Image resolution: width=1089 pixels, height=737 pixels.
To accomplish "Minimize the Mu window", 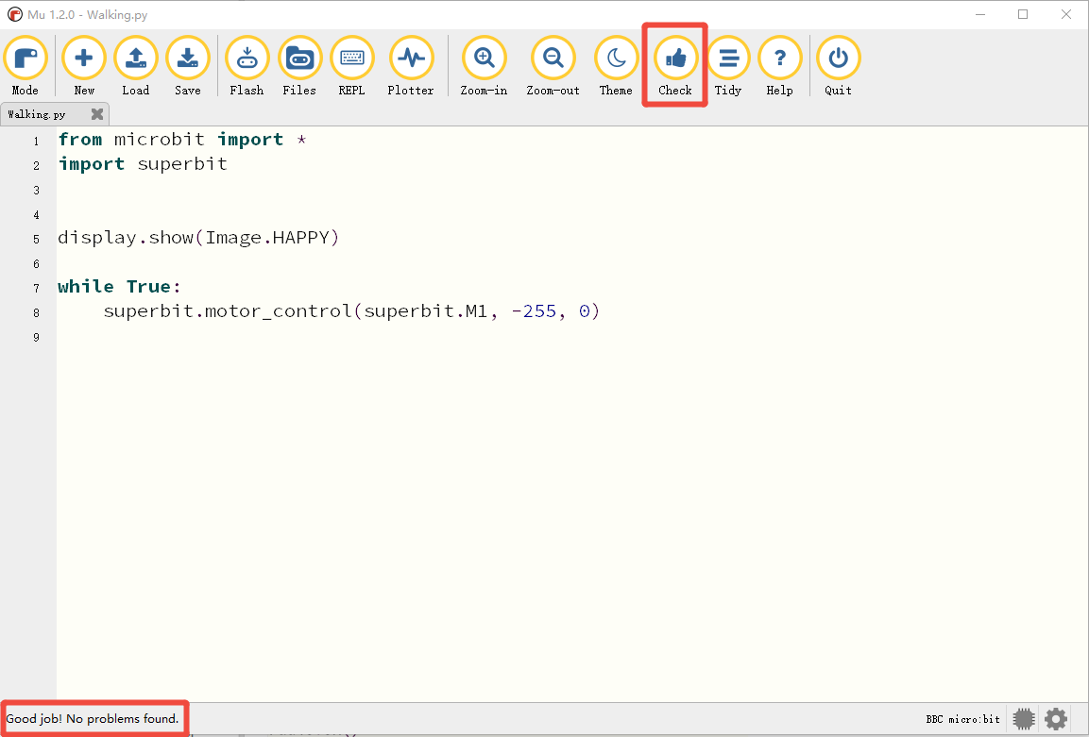I will point(980,14).
